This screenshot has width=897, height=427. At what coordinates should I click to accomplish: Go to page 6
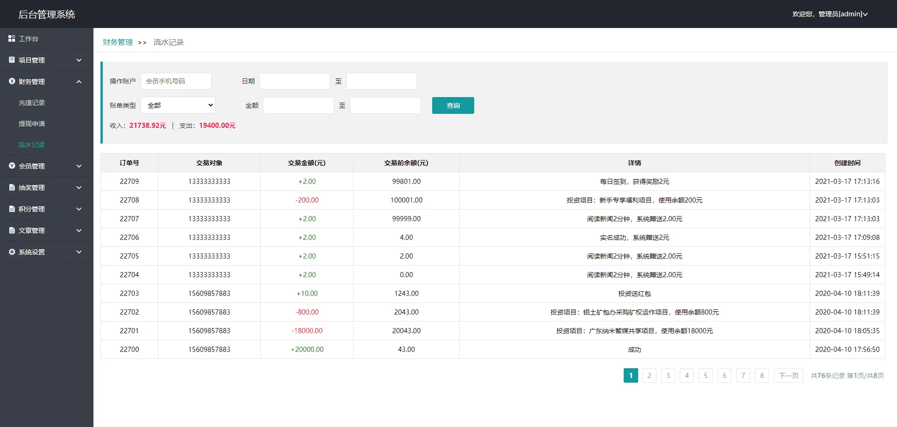[725, 376]
